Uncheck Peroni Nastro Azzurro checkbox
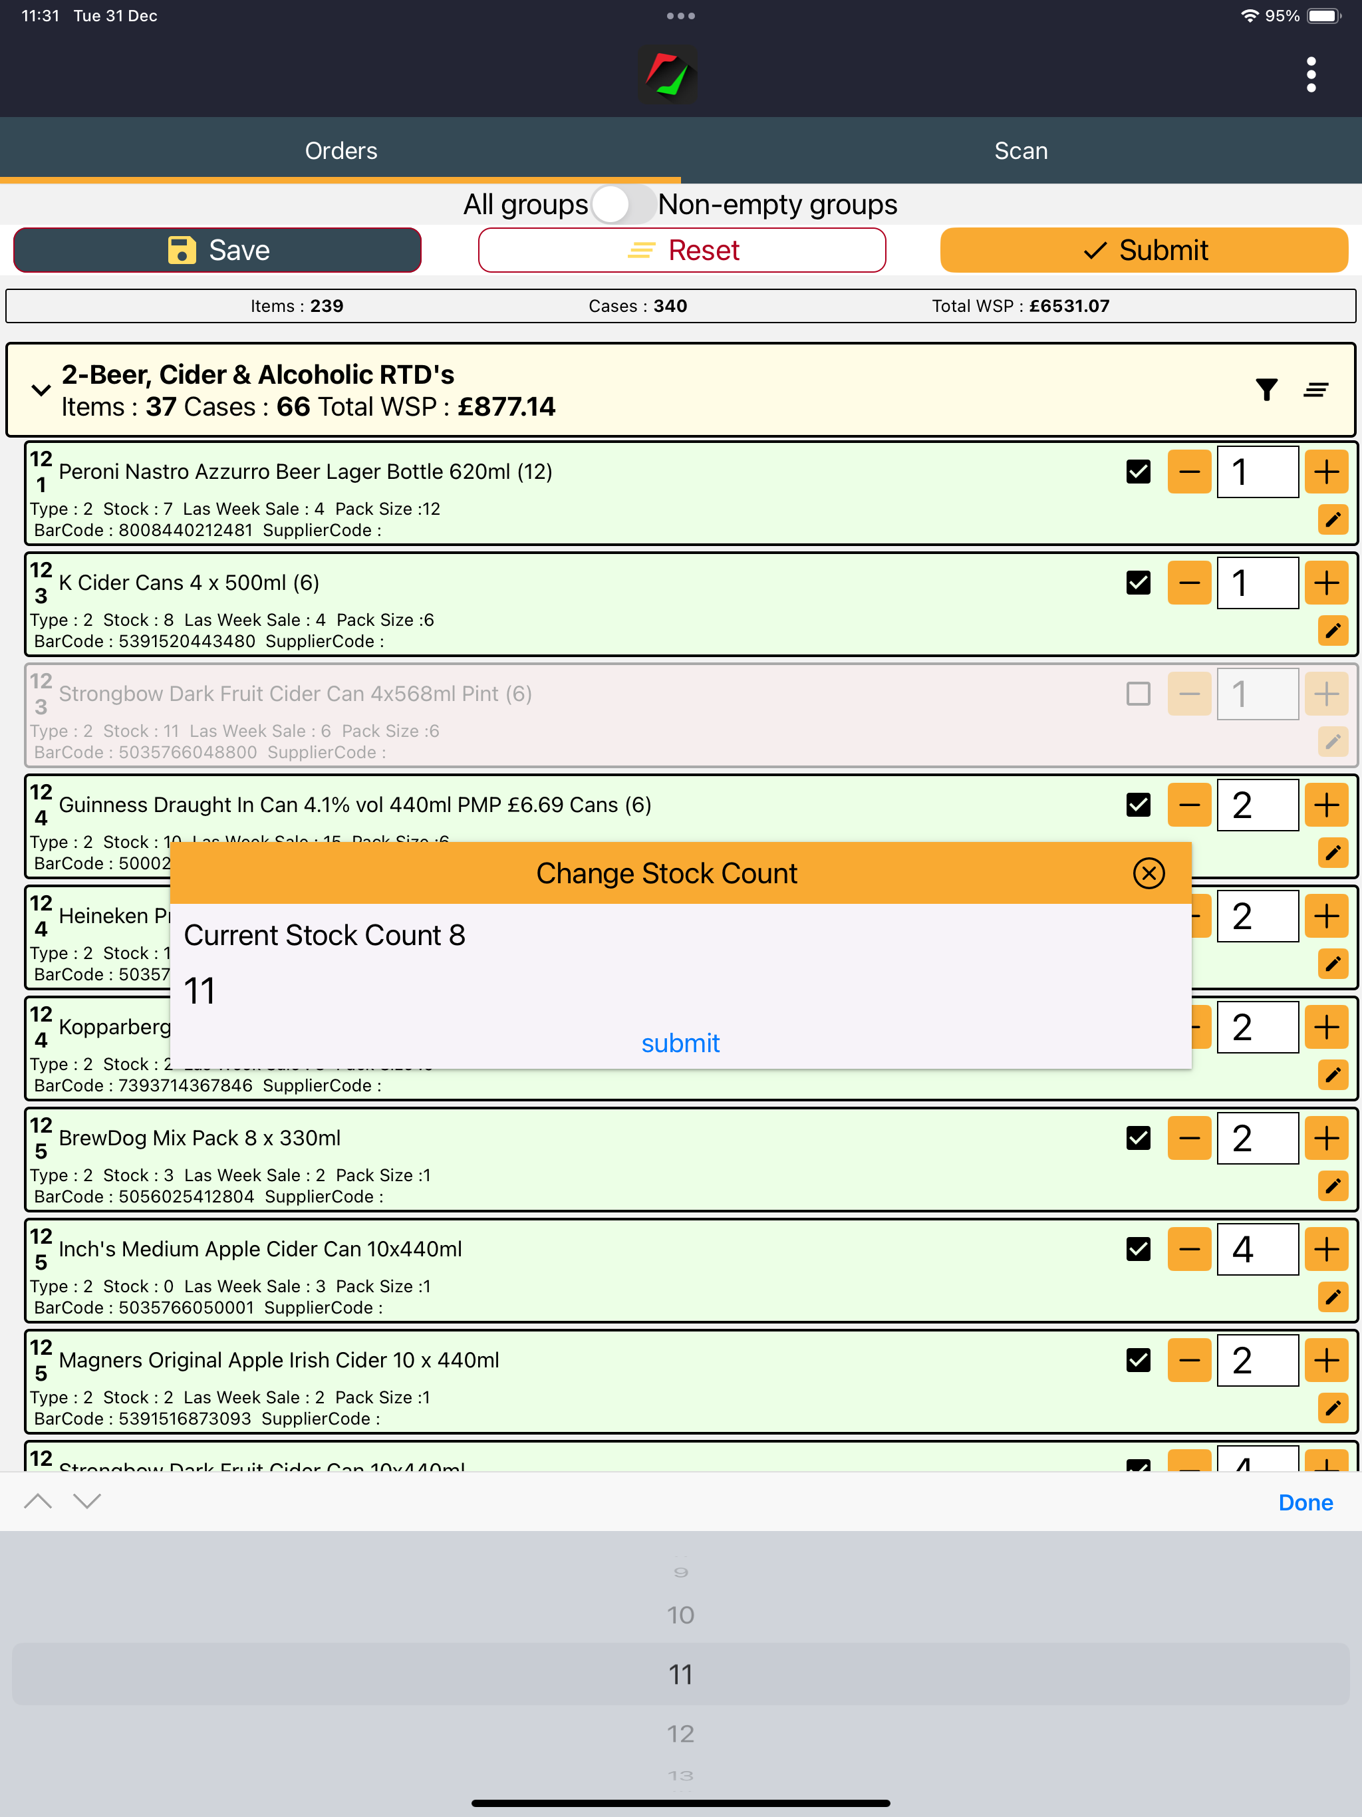The height and width of the screenshot is (1817, 1362). (1138, 472)
